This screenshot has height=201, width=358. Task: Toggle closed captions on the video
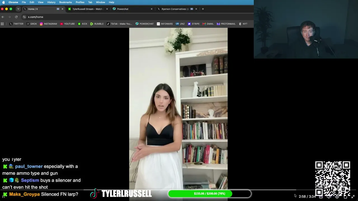coord(321,197)
